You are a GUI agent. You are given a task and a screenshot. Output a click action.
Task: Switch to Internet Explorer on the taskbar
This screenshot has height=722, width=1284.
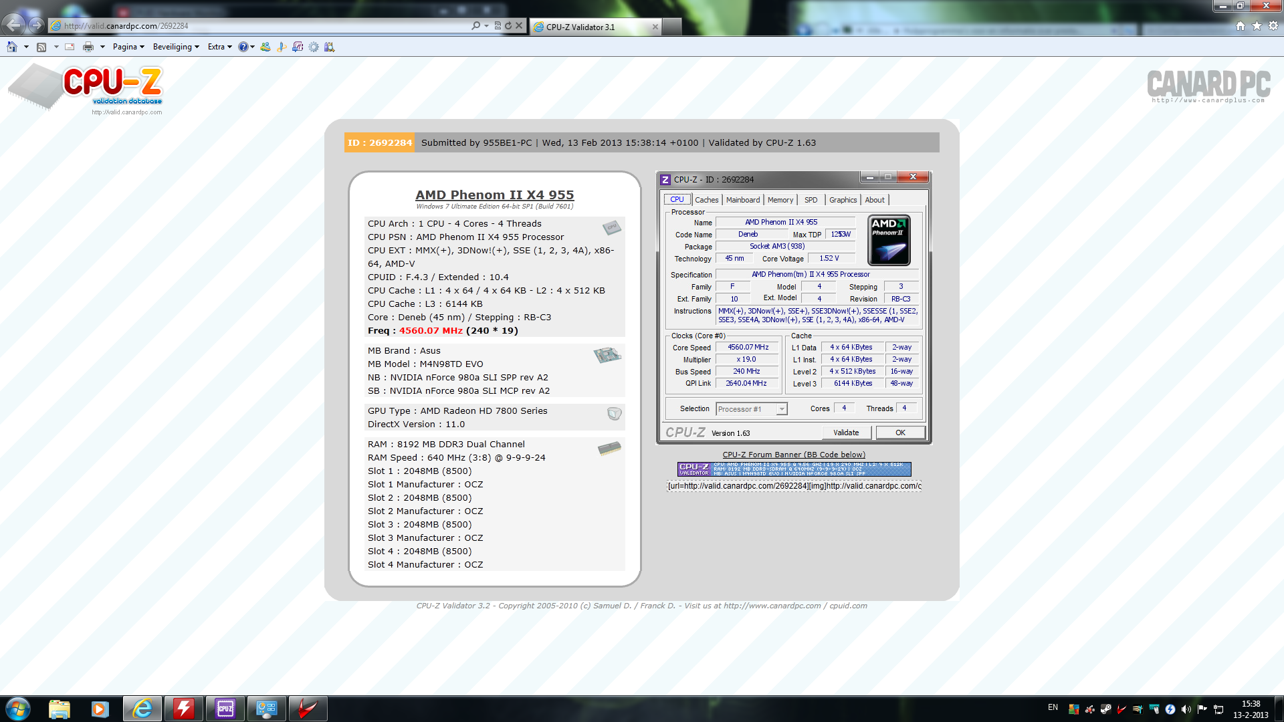pyautogui.click(x=142, y=709)
